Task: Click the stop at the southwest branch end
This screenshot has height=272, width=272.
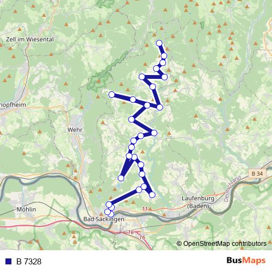Action: 121,178
